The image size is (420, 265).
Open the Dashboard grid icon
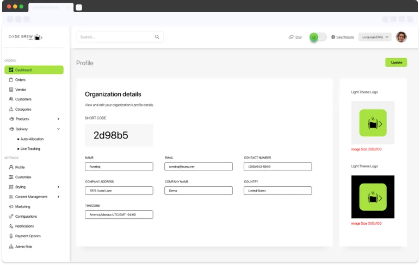11,70
